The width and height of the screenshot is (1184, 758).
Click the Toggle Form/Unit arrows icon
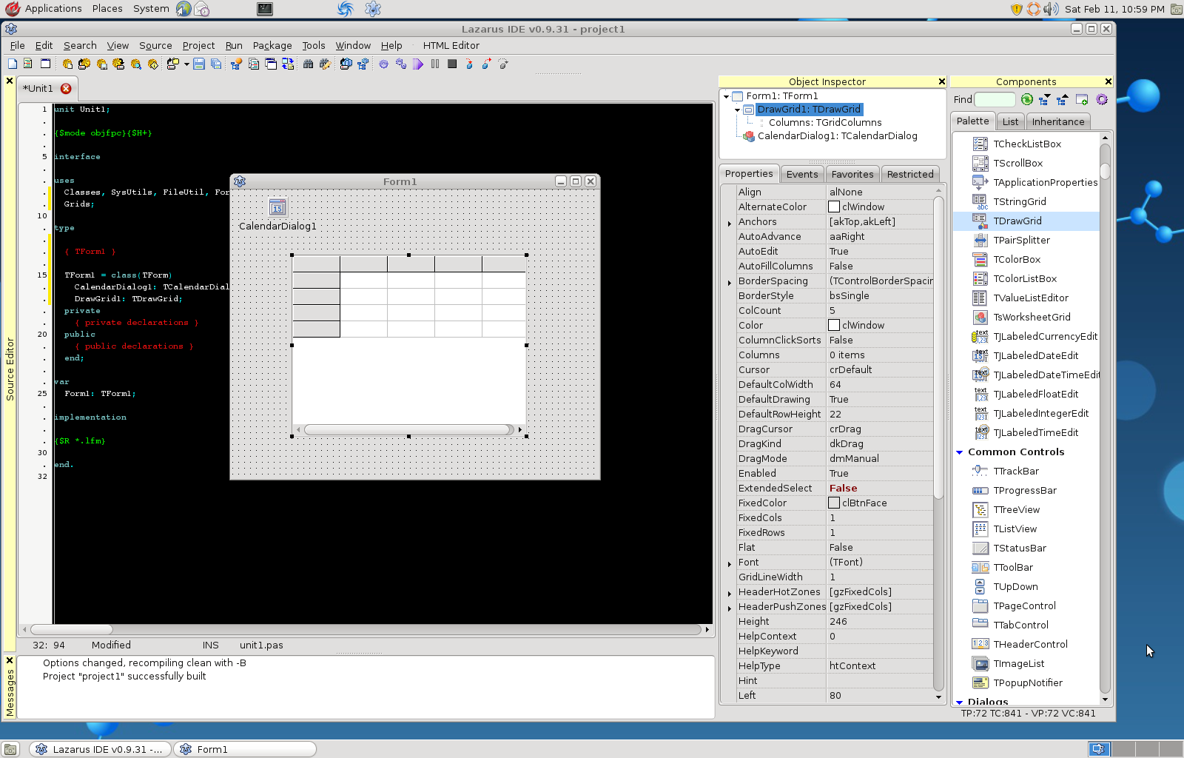287,64
